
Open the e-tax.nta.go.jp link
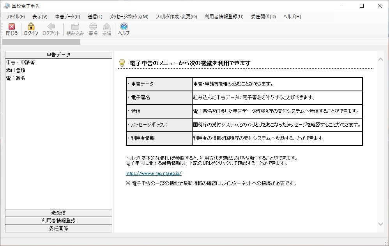(154, 173)
